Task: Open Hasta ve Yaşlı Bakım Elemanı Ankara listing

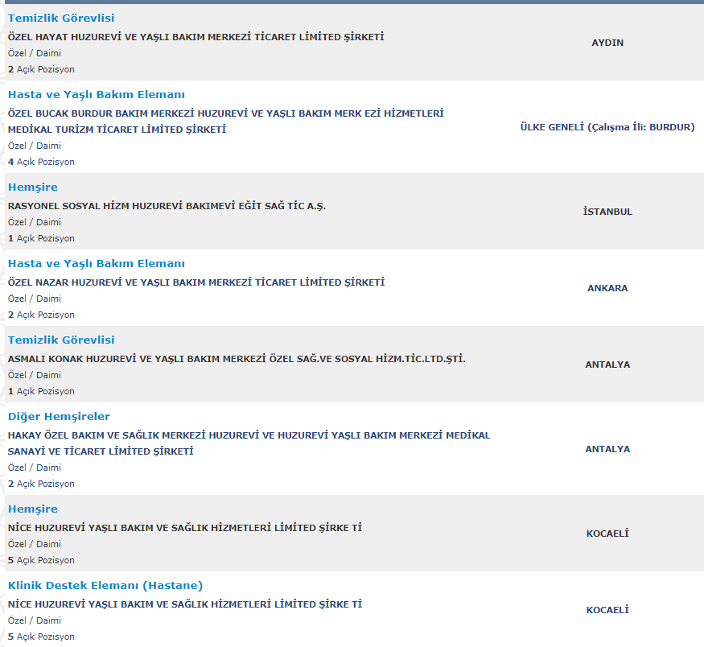Action: (96, 264)
